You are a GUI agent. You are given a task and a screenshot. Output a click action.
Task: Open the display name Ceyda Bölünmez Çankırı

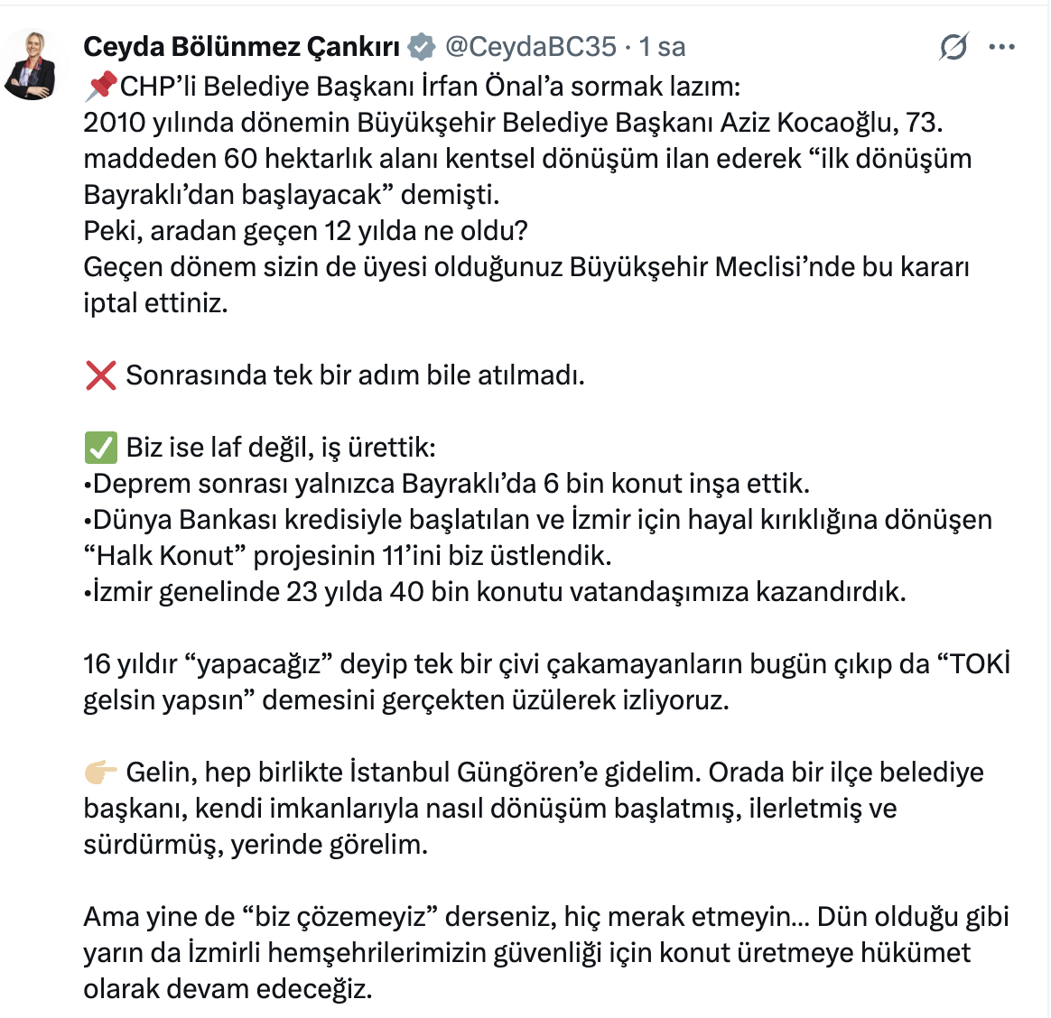pos(241,46)
